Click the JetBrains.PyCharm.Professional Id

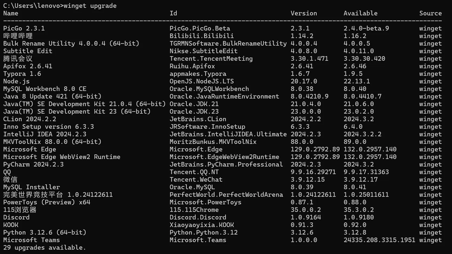[226, 164]
